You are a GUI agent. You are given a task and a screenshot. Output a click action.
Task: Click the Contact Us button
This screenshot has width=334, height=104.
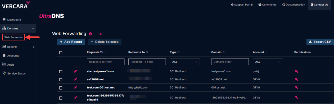(x=319, y=5)
